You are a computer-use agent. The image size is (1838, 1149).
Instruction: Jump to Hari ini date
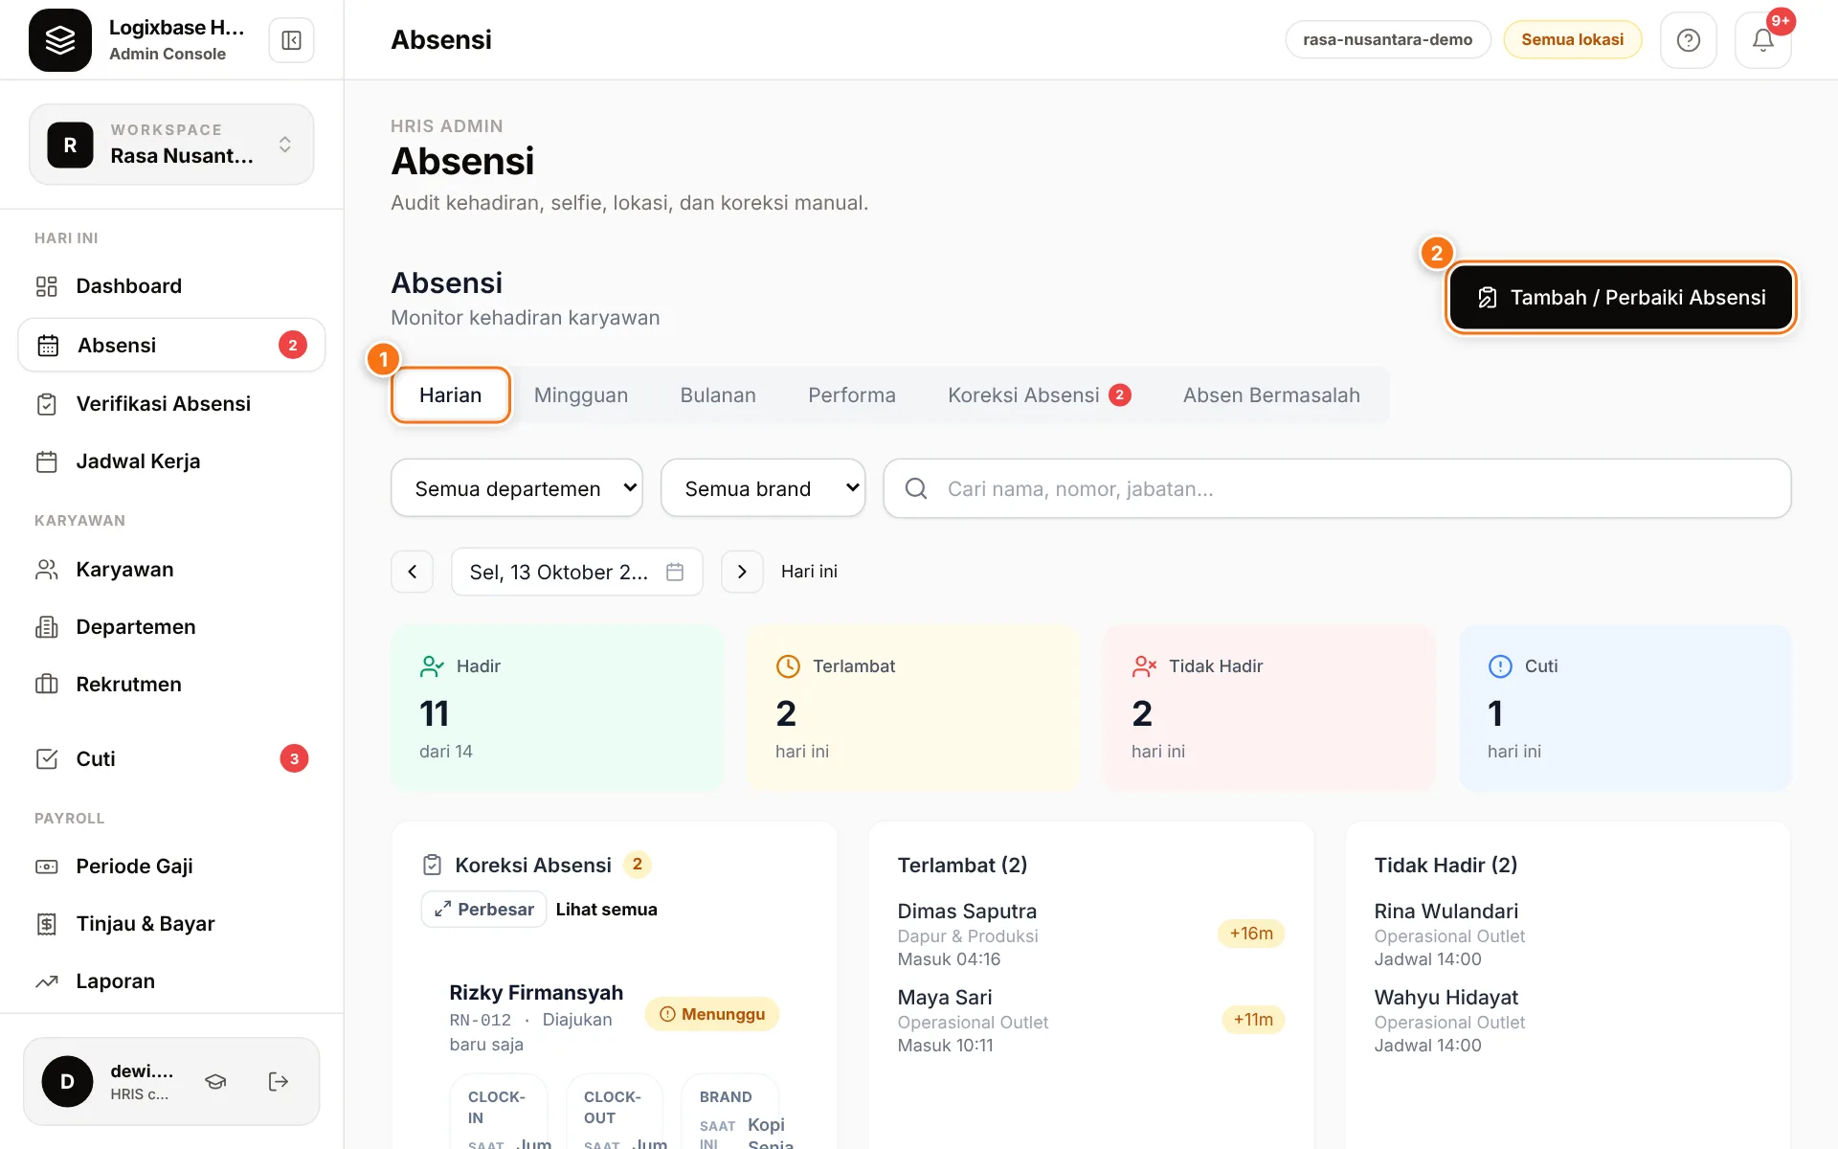click(x=809, y=572)
